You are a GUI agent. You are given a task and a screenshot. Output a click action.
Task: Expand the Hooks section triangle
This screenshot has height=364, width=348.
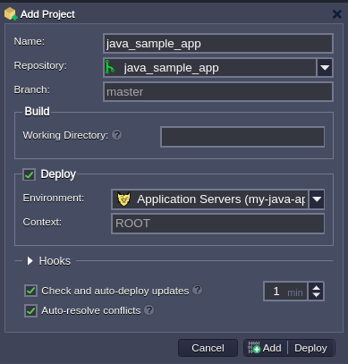coord(30,261)
